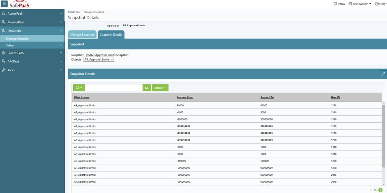This screenshot has width=387, height=193.
Task: Click the ARCPaaS user icon
Action: pyautogui.click(x=4, y=61)
